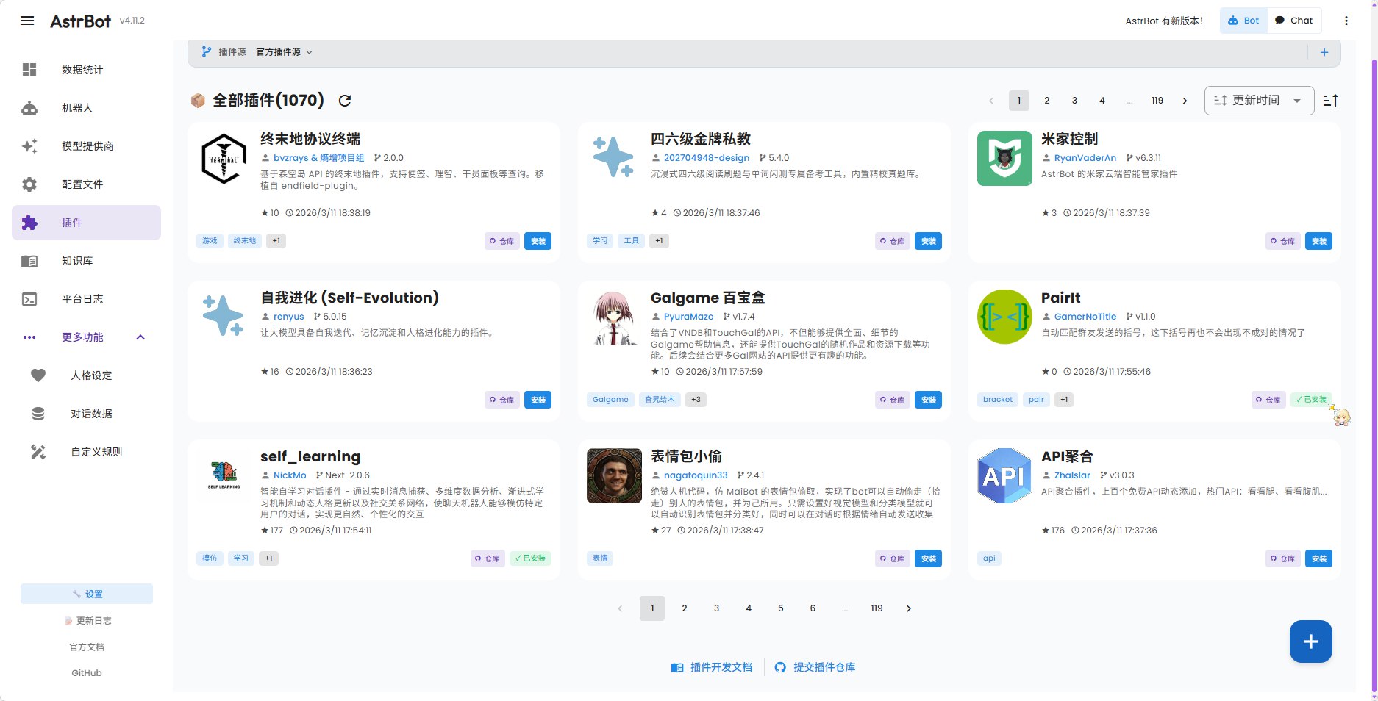Click 表情包小偷 portrait thumbnail

click(x=614, y=475)
